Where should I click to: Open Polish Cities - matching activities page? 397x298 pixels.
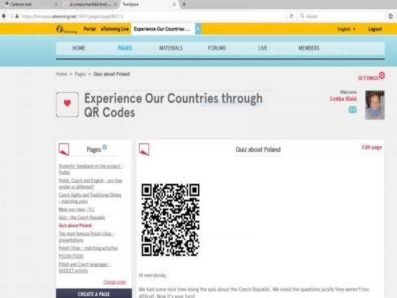coord(88,248)
